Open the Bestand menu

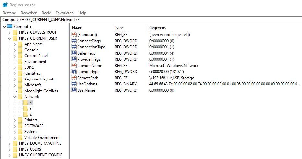(9, 13)
